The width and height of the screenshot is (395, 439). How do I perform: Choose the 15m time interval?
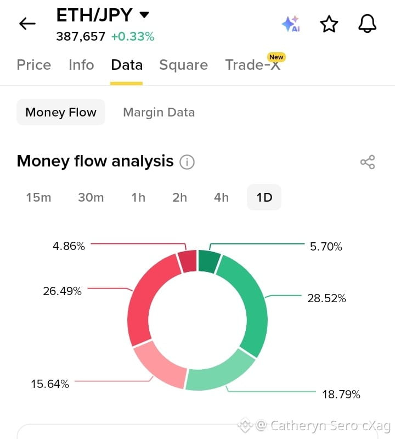[x=38, y=197]
